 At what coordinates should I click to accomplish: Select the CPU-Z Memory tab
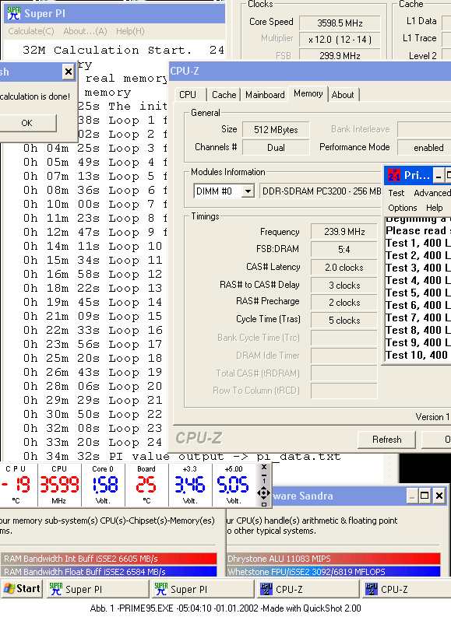(308, 93)
